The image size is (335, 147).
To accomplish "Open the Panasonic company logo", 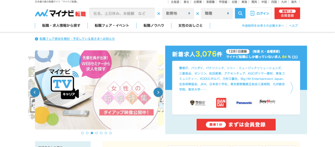I will point(244,103).
